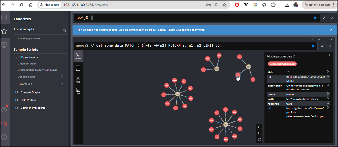Copy the description property value

tap(328, 85)
